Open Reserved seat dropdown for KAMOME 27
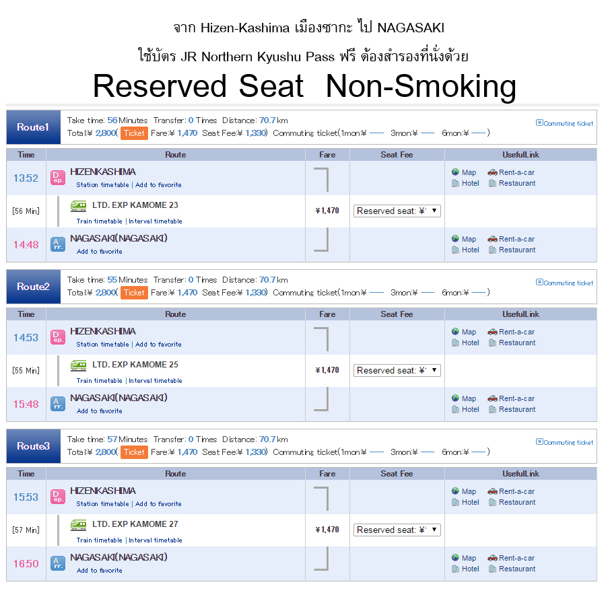The height and width of the screenshot is (603, 608). point(397,530)
